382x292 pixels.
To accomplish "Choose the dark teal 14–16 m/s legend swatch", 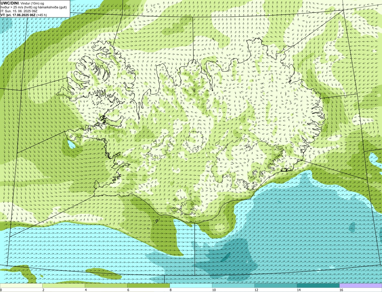I will 318,286.
